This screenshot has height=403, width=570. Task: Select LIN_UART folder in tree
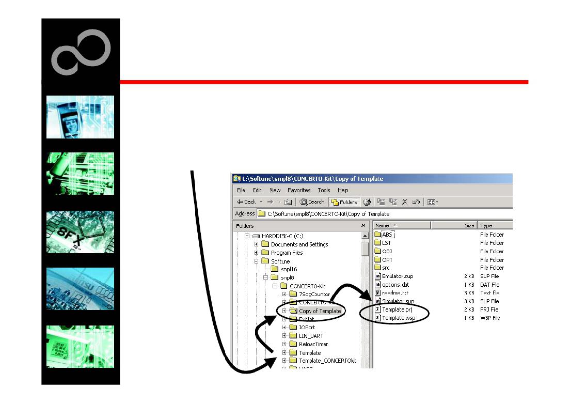pyautogui.click(x=311, y=336)
